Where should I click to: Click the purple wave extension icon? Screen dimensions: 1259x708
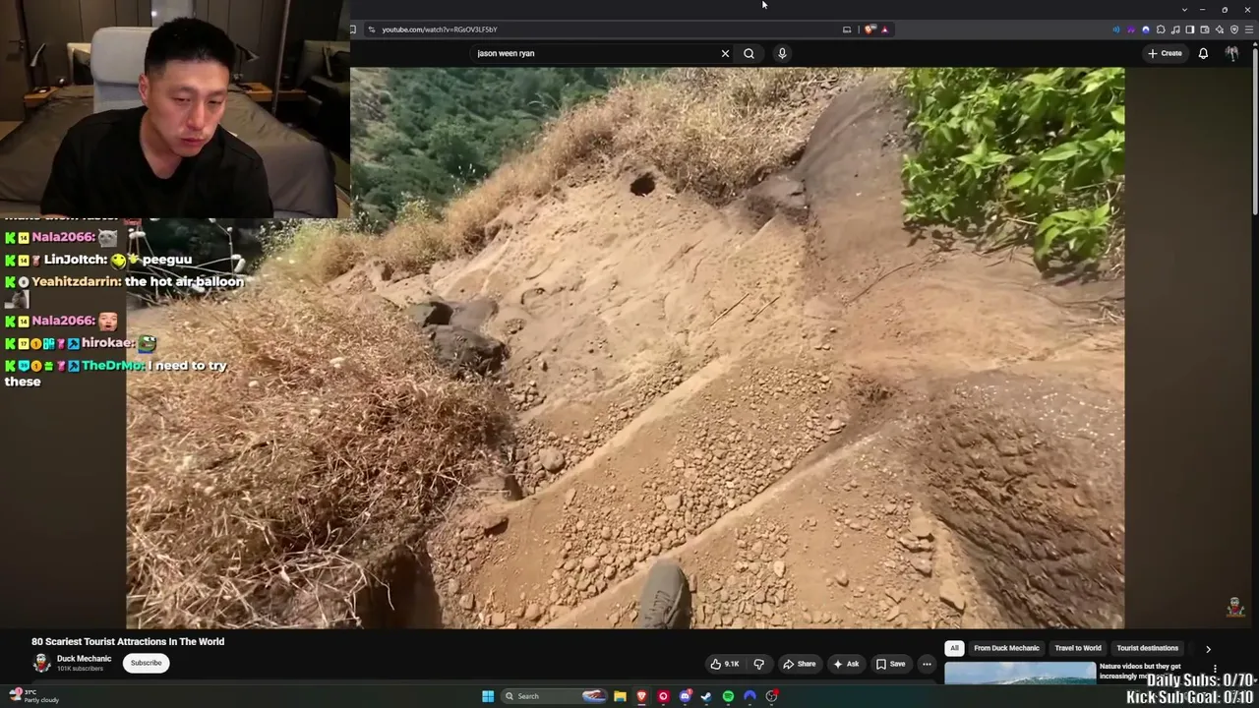[1130, 29]
